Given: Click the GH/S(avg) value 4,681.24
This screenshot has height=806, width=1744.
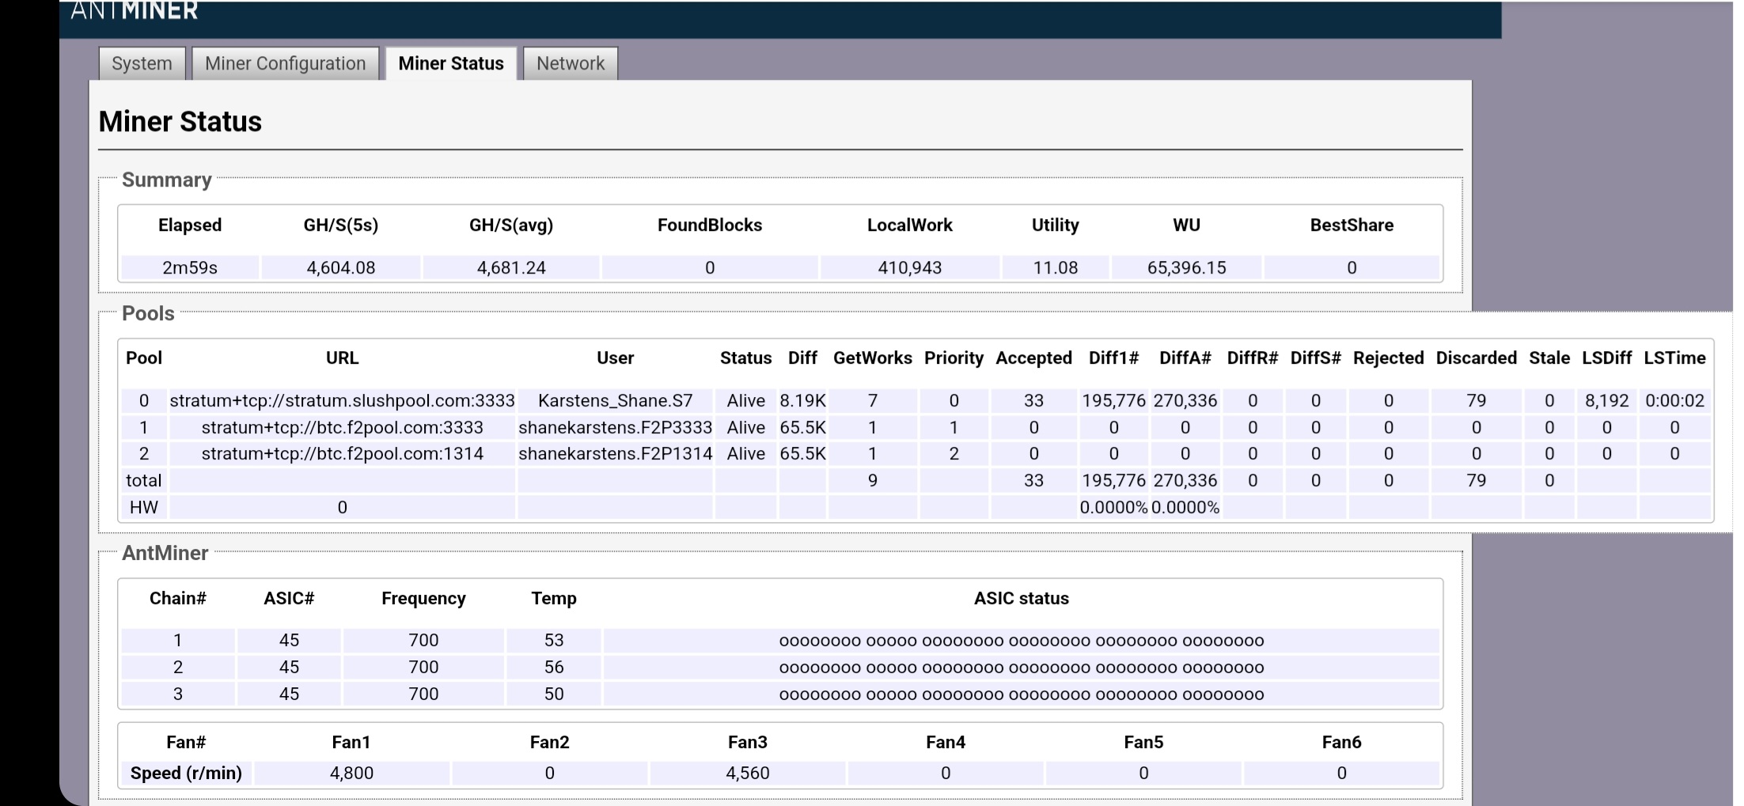Looking at the screenshot, I should point(511,268).
